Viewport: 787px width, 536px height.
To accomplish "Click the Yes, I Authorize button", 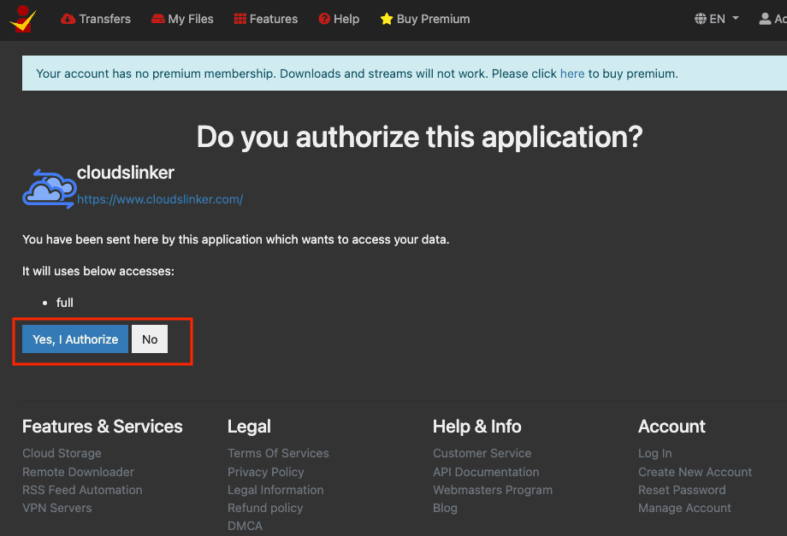I will tap(75, 339).
